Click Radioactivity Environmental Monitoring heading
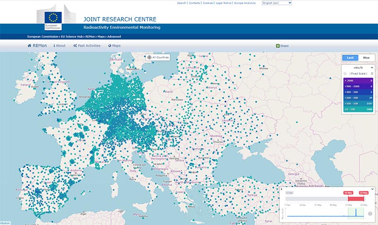The image size is (378, 225). [x=122, y=27]
